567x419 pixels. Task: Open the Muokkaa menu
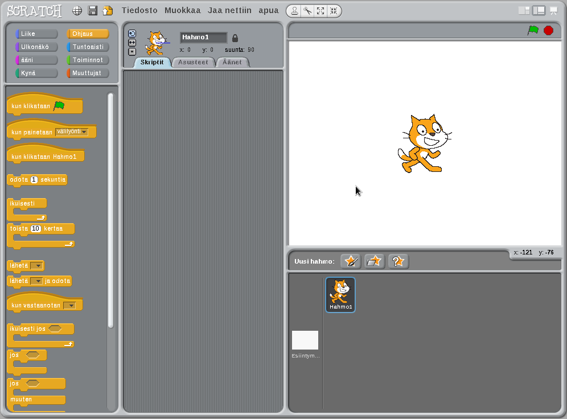point(183,10)
